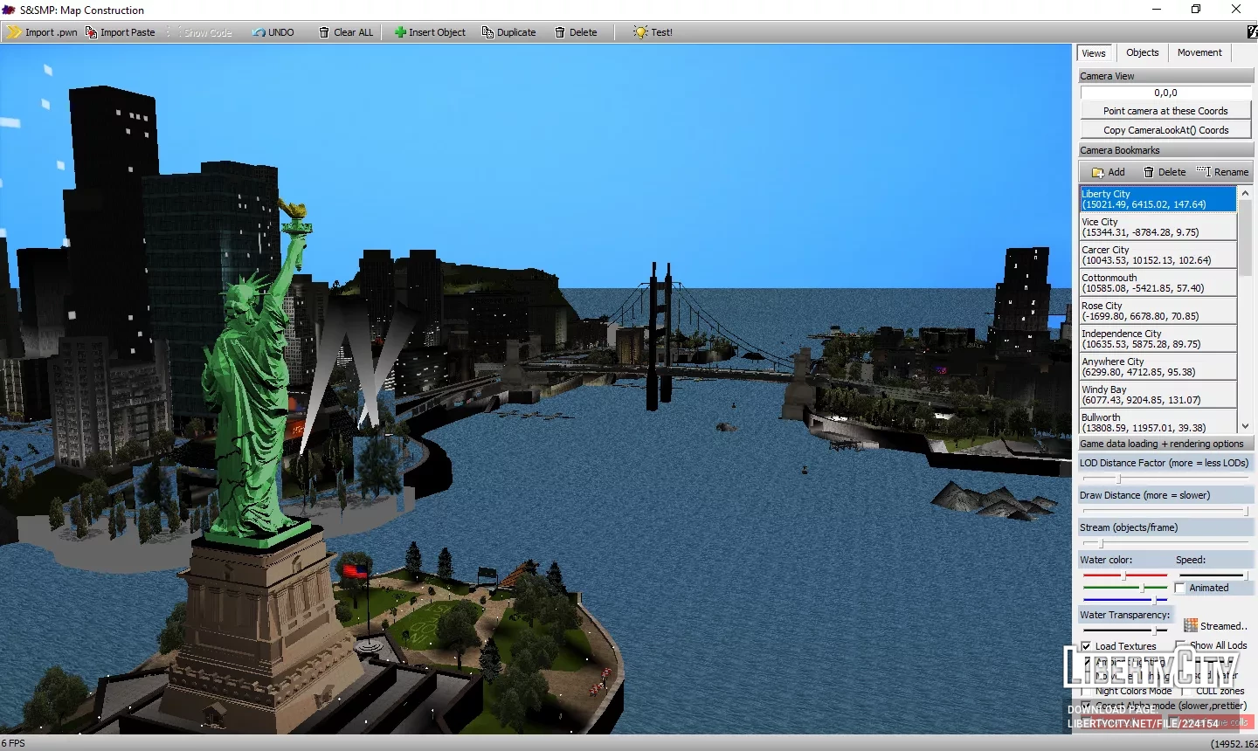The image size is (1258, 751).
Task: Select the Carcer City bookmark
Action: point(1158,255)
